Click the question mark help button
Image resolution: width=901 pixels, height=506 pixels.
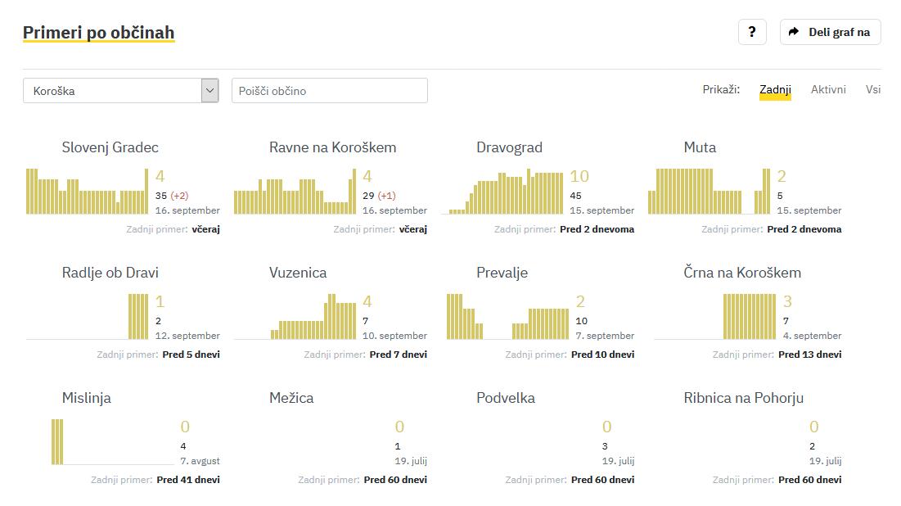pyautogui.click(x=752, y=32)
